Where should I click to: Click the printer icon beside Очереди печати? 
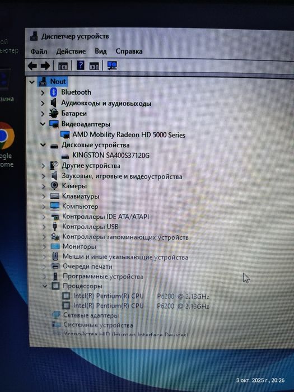[55, 266]
